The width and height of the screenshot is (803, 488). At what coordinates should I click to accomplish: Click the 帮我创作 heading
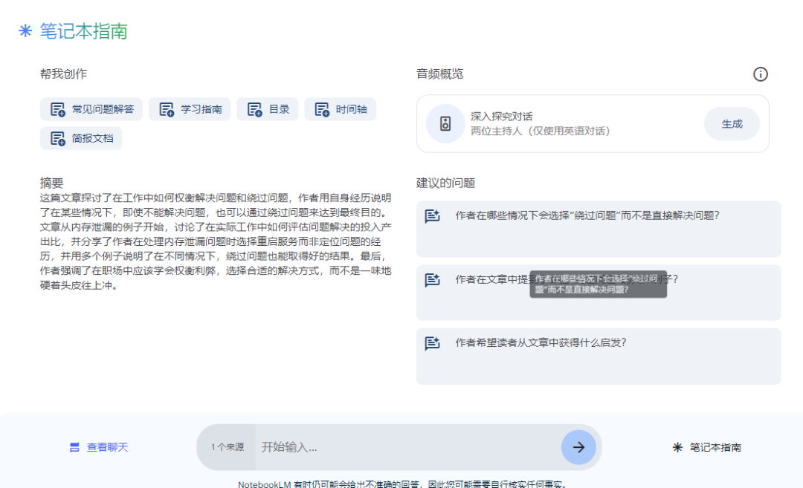63,74
